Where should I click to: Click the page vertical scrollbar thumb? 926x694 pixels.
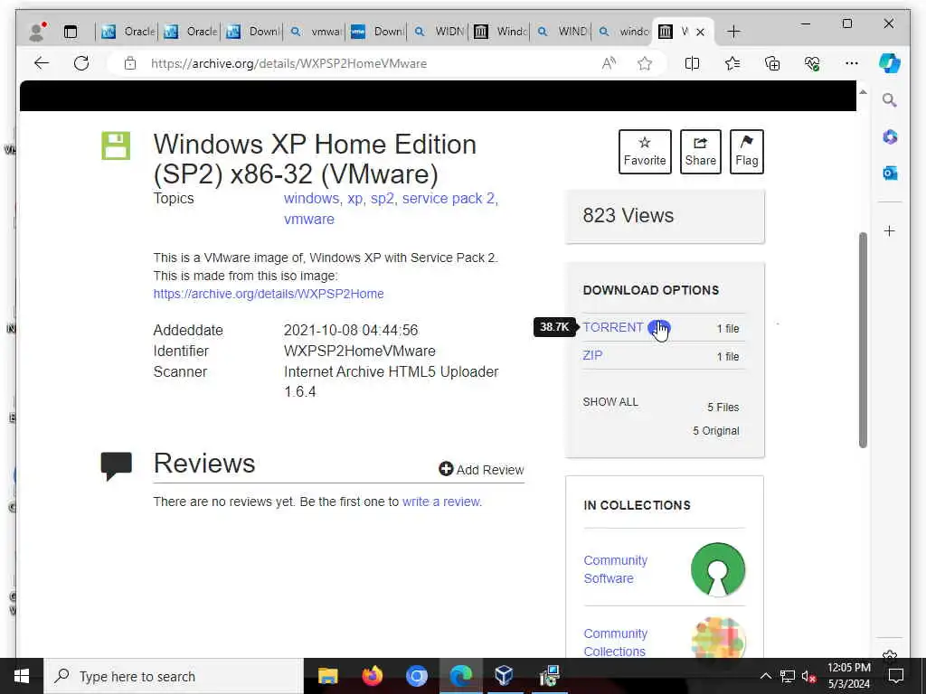863,340
